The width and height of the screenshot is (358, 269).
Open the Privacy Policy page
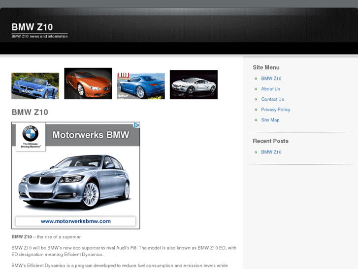click(276, 110)
